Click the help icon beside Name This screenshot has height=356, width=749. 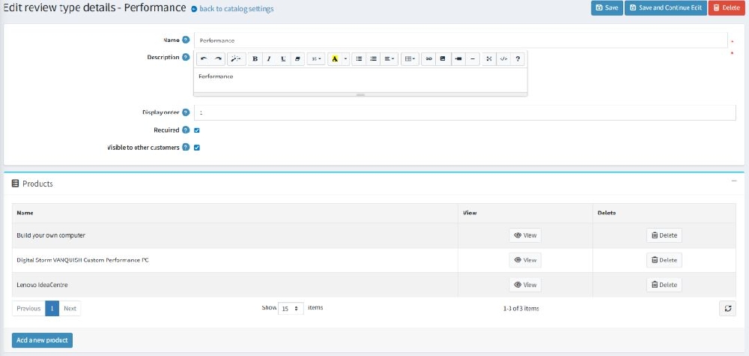186,40
